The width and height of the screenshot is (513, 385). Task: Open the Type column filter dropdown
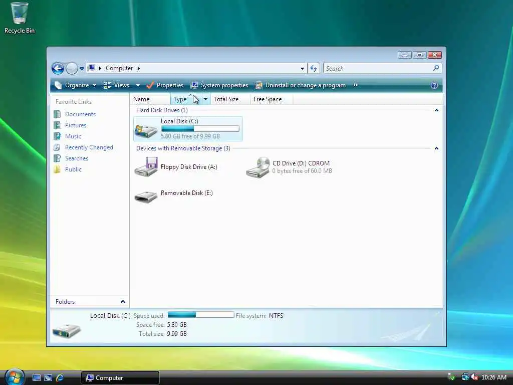coord(206,99)
